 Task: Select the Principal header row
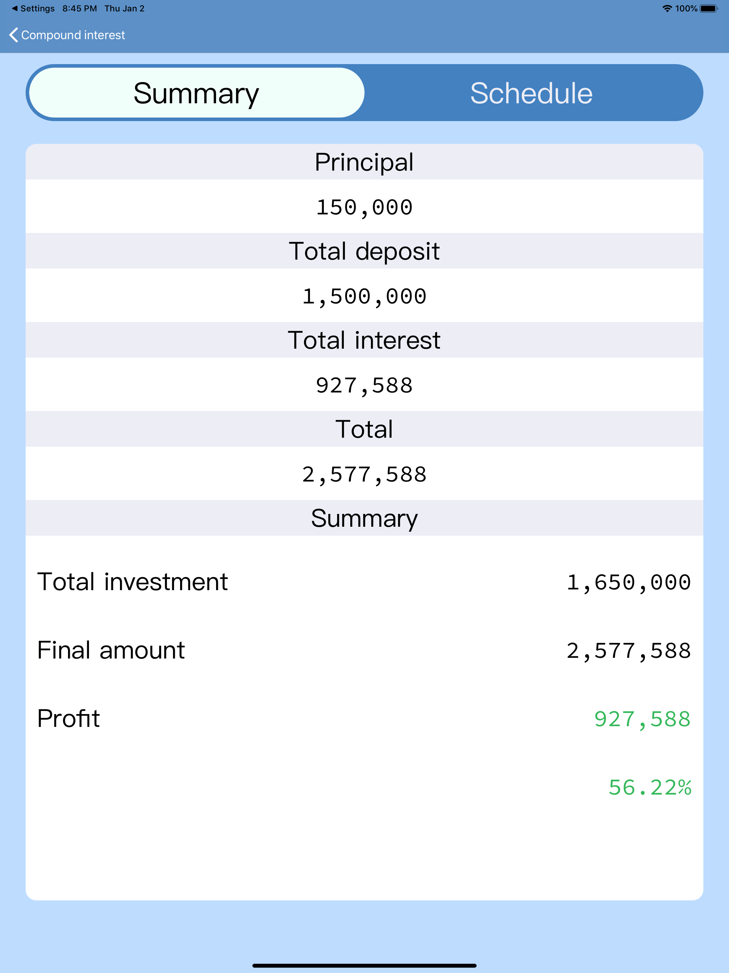point(364,162)
